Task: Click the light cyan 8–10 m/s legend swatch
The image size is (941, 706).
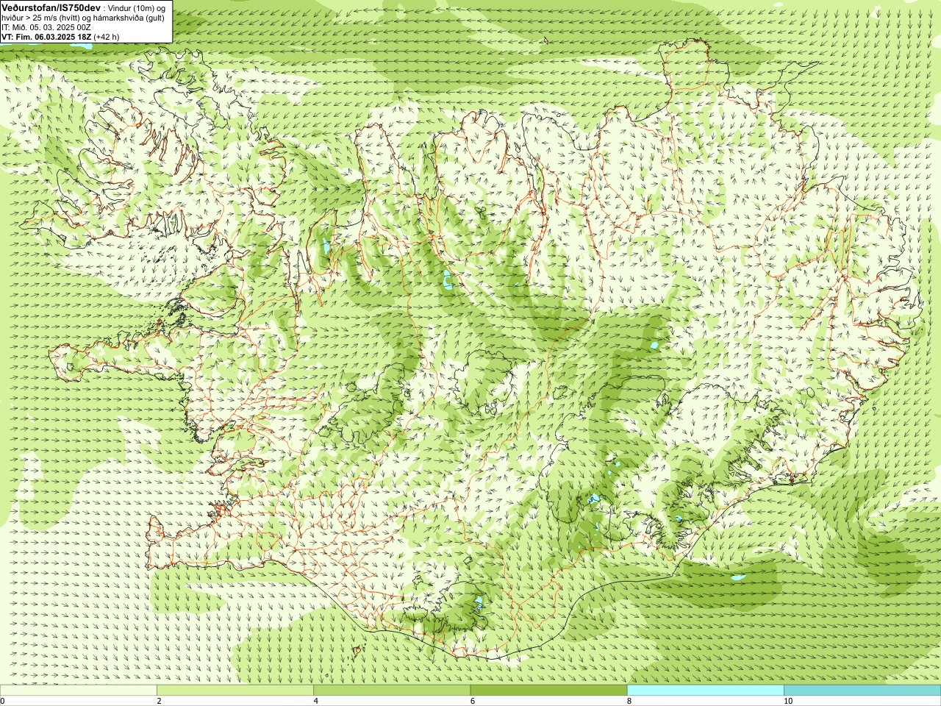Action: coord(705,691)
